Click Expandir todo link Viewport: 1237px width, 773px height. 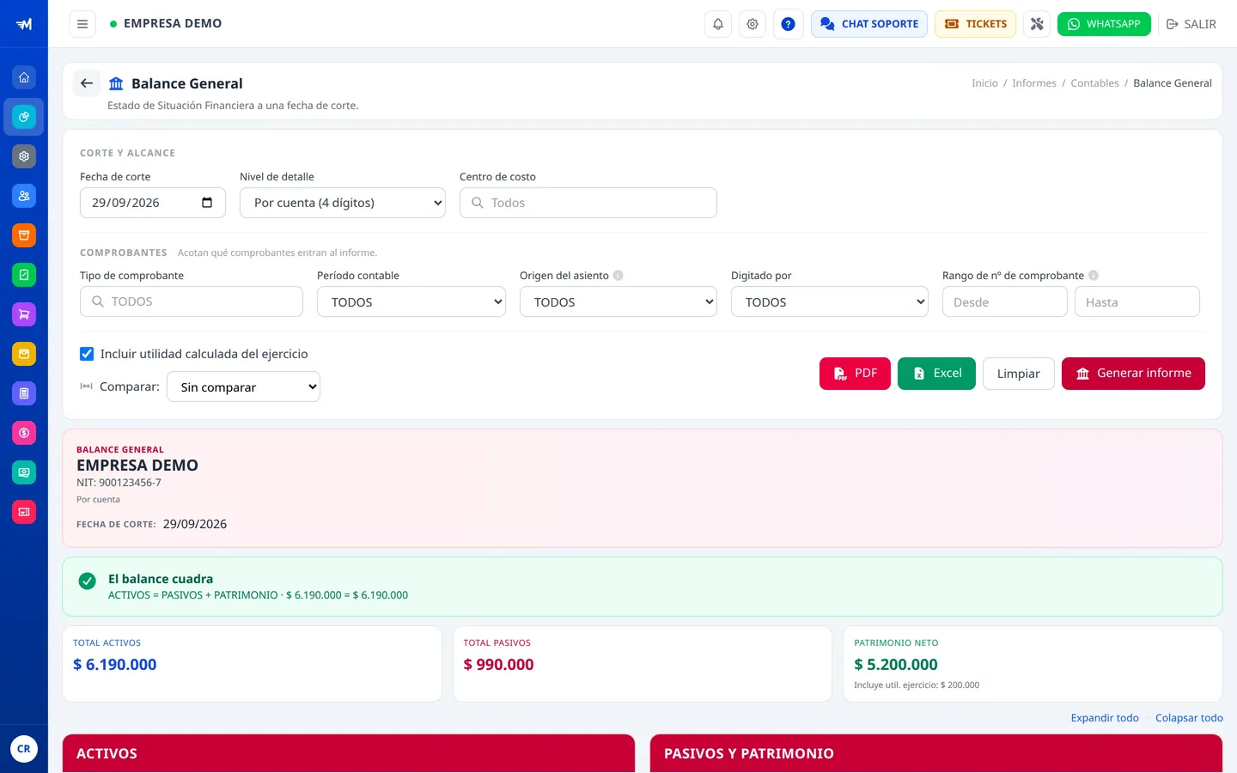tap(1105, 718)
